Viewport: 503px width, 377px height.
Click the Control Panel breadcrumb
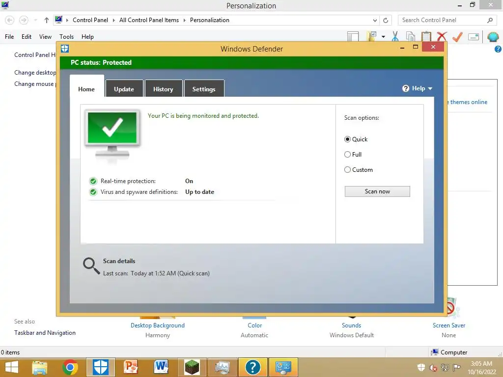(x=90, y=20)
